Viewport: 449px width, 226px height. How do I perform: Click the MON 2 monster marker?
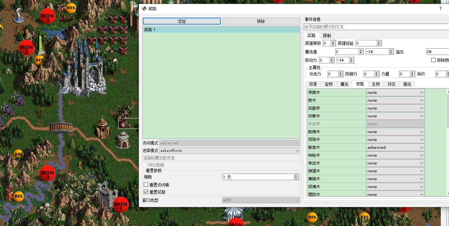(26, 47)
